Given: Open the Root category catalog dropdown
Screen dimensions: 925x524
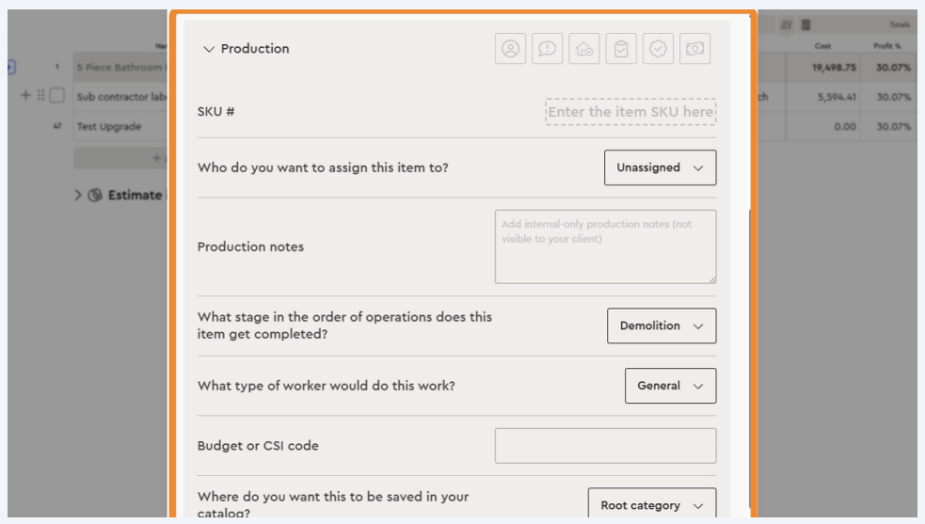Looking at the screenshot, I should (x=651, y=505).
